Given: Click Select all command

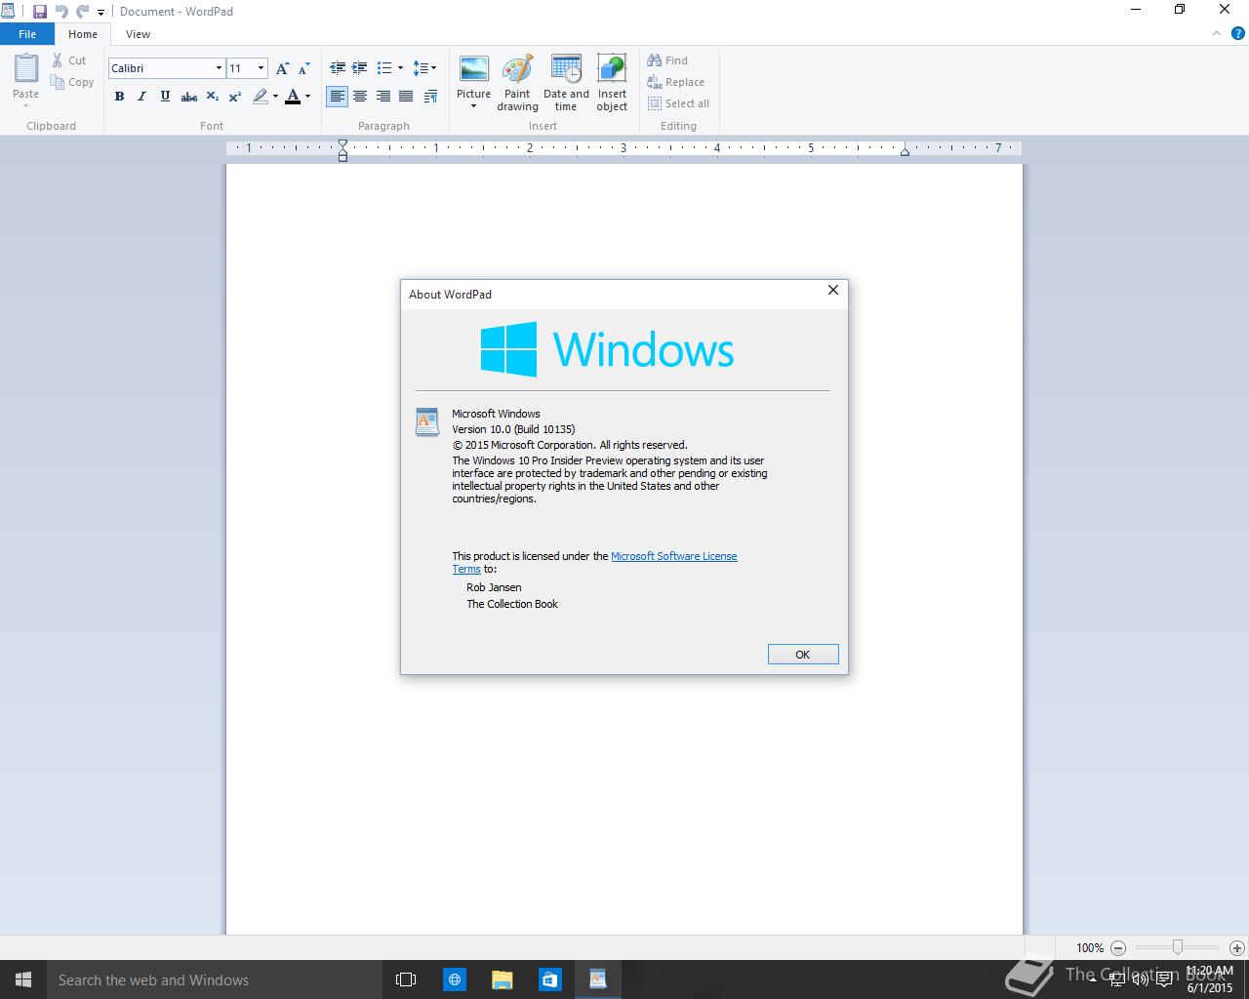Looking at the screenshot, I should (678, 103).
